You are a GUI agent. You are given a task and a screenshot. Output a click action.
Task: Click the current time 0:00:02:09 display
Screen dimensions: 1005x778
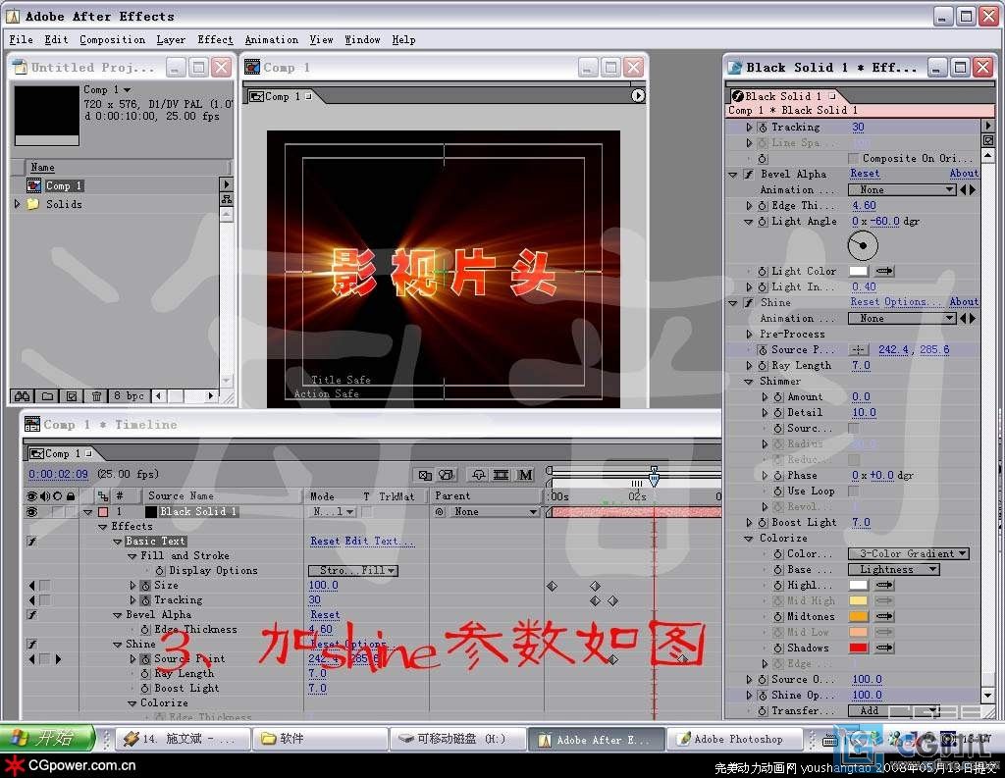coord(59,475)
